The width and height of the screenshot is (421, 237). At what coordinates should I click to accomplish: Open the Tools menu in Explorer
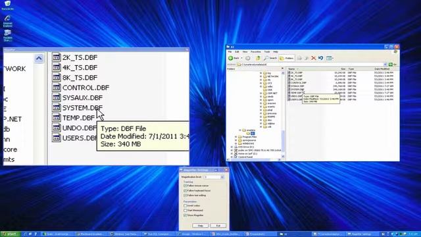[x=267, y=51]
